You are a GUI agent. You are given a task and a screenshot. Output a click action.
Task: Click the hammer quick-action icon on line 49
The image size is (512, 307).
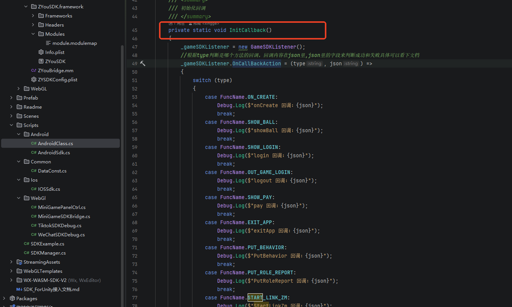143,63
